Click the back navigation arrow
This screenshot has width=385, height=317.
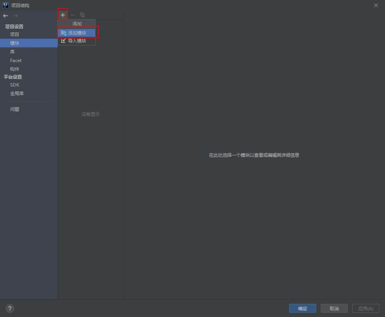[x=5, y=16]
